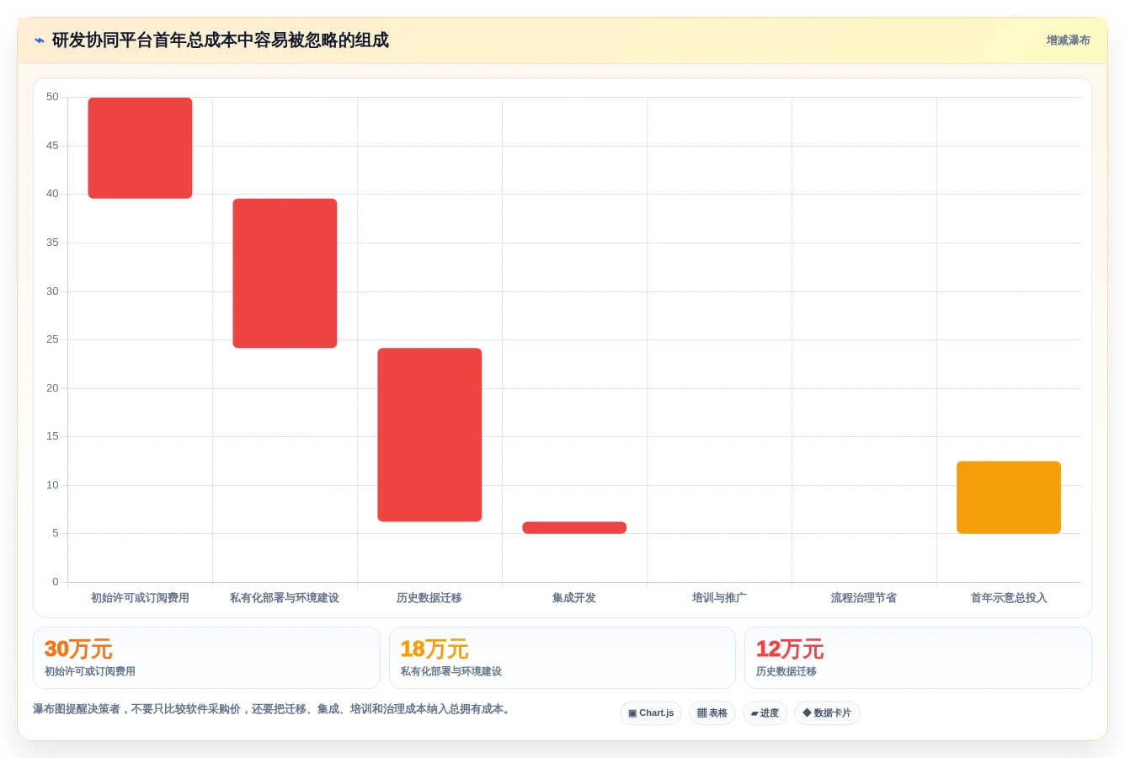Screen dimensions: 1125x758
Task: Click the footnote text starting 瀑布图提醒决策者
Action: pos(273,709)
